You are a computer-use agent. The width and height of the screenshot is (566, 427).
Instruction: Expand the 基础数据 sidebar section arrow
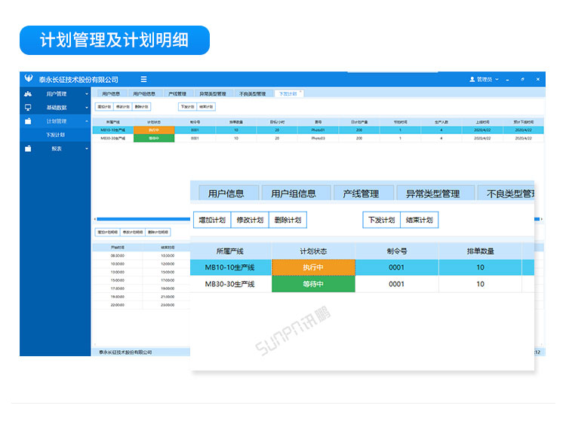(x=86, y=108)
